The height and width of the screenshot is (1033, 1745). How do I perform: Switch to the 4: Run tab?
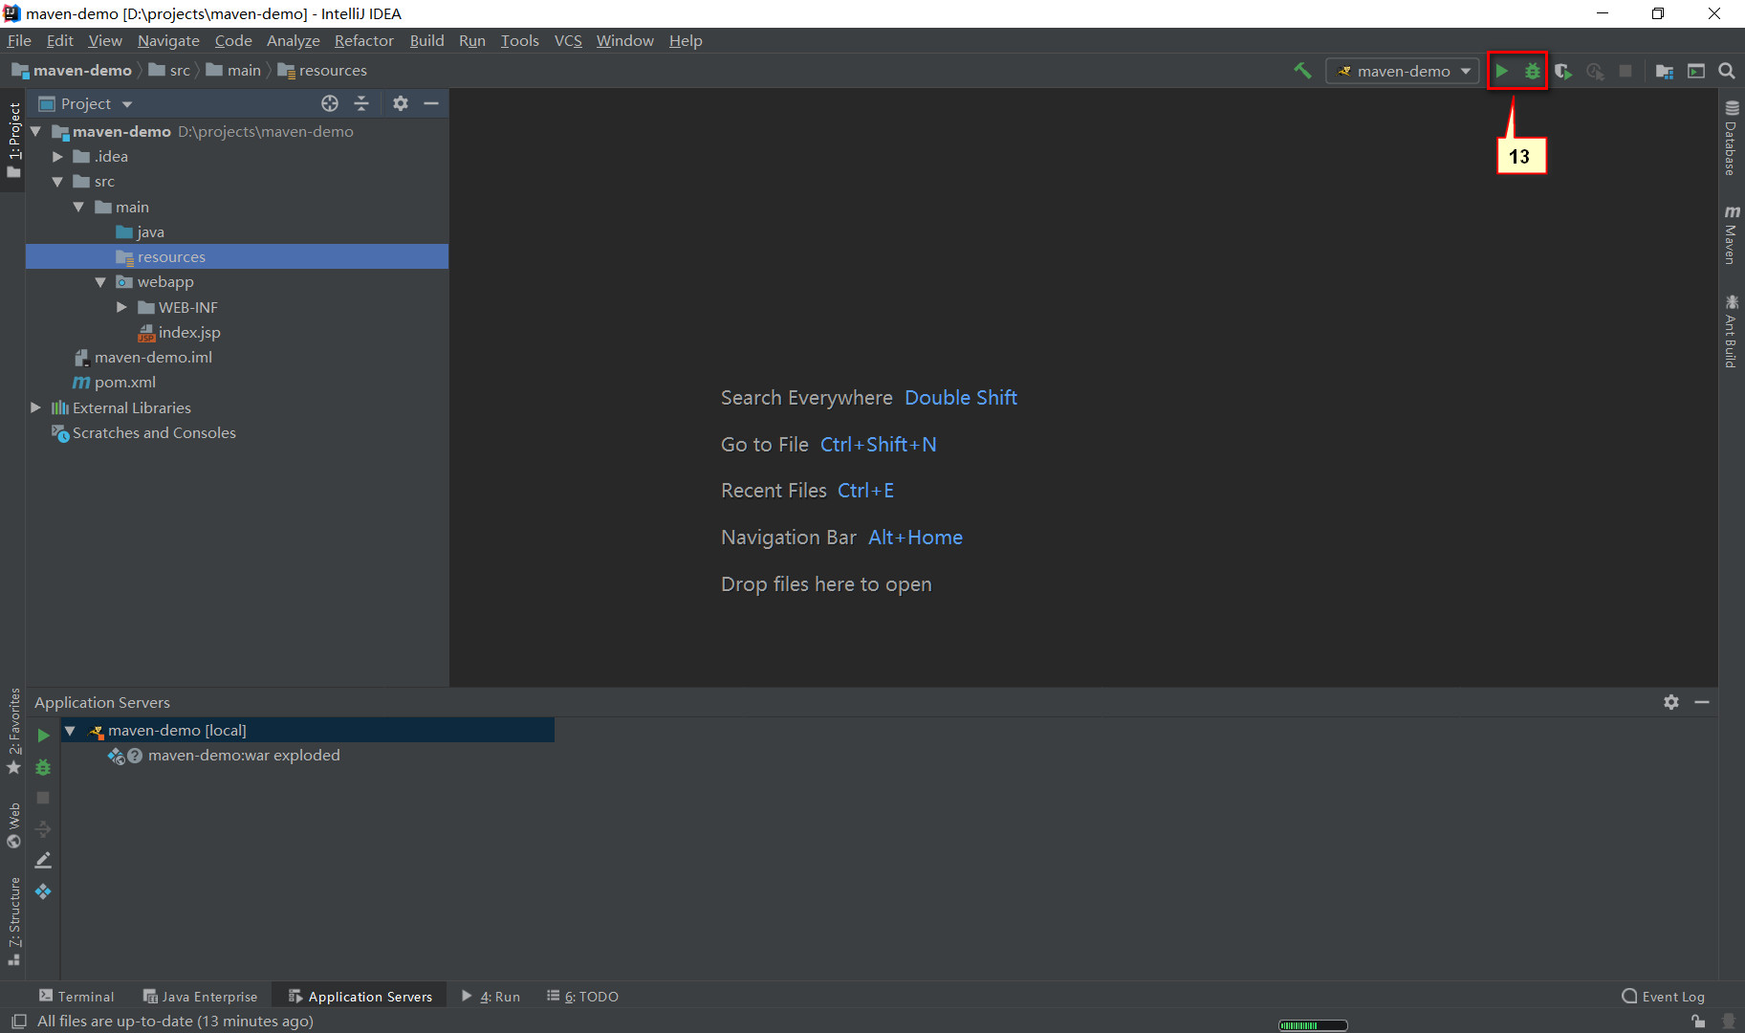click(491, 997)
